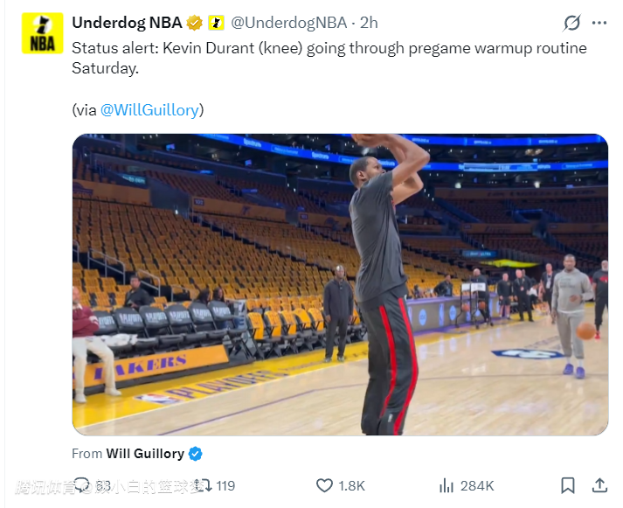Click the 284K views count

477,485
